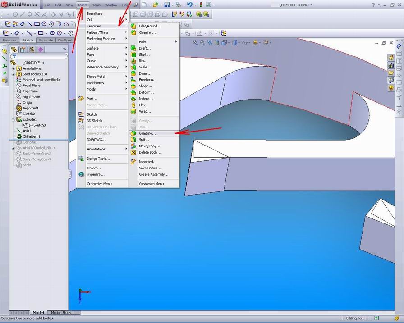
Task: Expand the Solid Bodies(13) node
Action: (x=13, y=74)
